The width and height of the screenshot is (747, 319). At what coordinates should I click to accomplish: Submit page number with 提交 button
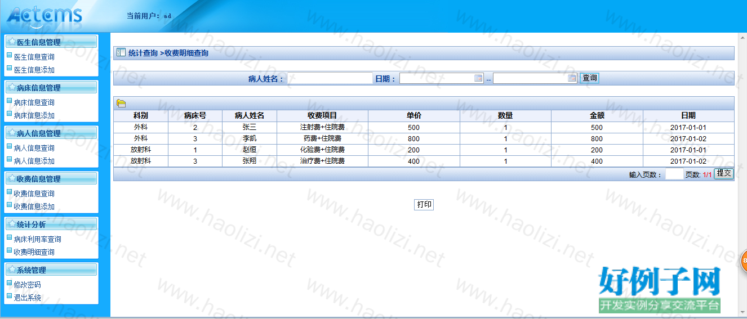click(x=723, y=174)
